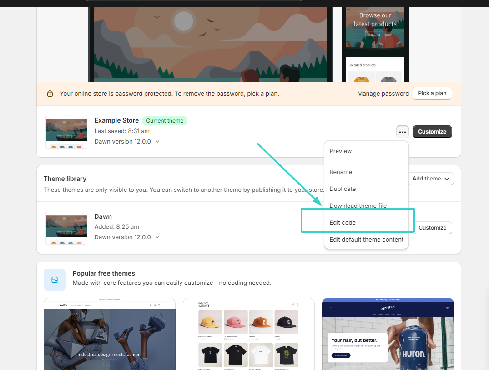Image resolution: width=489 pixels, height=370 pixels.
Task: Open the Spotlight theme preview thumbnail
Action: click(x=248, y=334)
